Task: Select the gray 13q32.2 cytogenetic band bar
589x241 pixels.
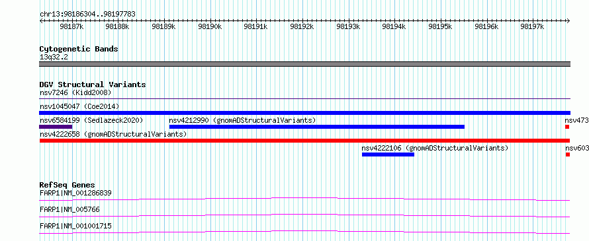Action: pos(304,64)
